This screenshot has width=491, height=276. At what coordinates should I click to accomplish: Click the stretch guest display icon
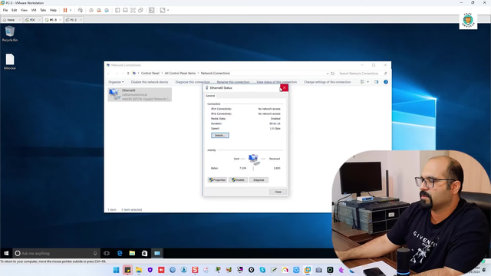(x=163, y=10)
